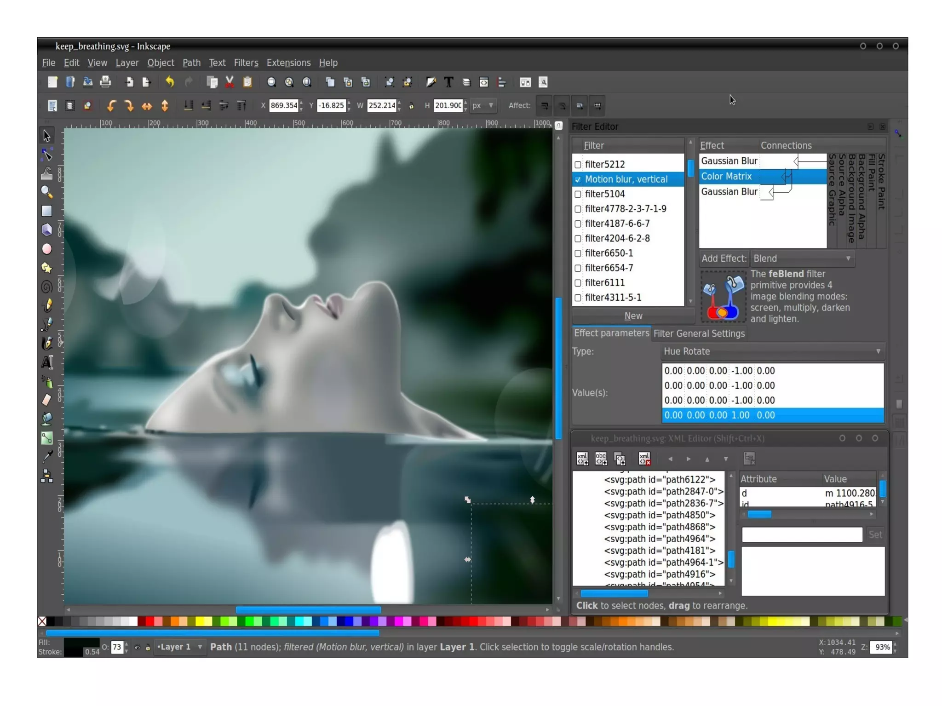Open the Hue Rotate type dropdown
Screen dimensions: 942x706
pos(772,351)
